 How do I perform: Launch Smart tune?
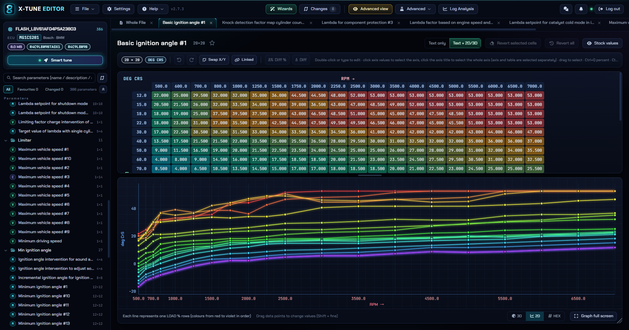tap(55, 60)
